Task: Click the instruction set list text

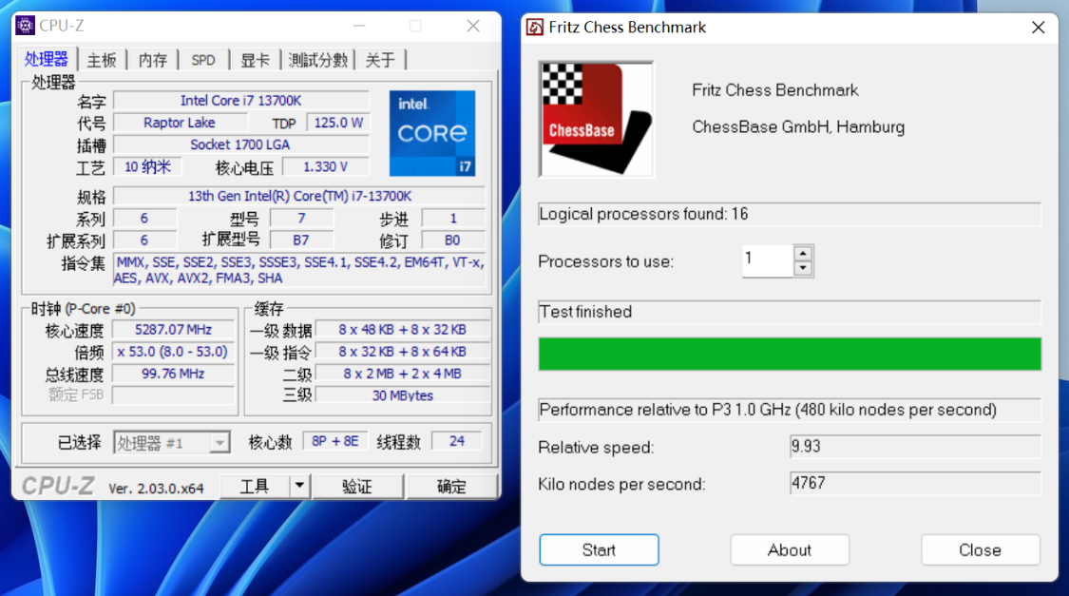Action: pyautogui.click(x=299, y=270)
